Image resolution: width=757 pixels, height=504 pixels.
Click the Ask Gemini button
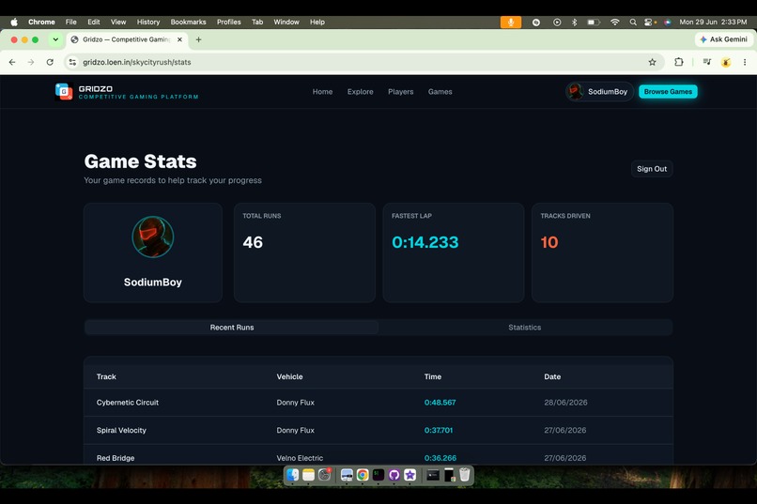[724, 39]
